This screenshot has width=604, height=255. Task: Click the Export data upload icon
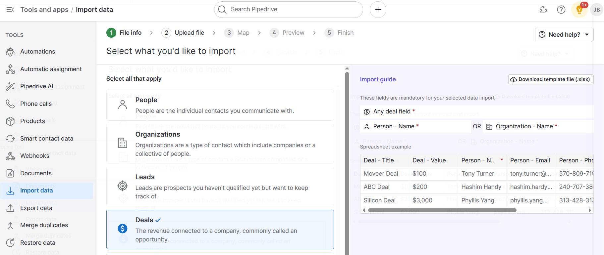click(10, 208)
